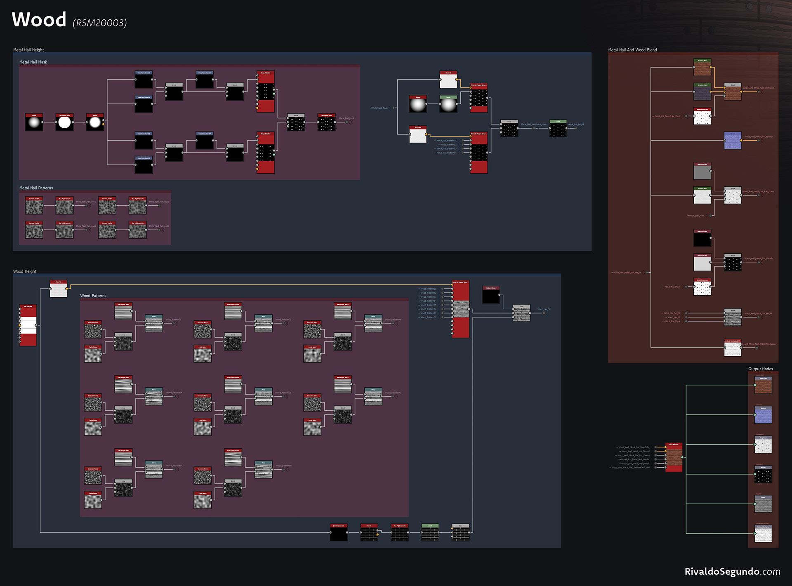Select the Ambient Occlusion output node
Image resolution: width=792 pixels, height=586 pixels.
[x=763, y=534]
